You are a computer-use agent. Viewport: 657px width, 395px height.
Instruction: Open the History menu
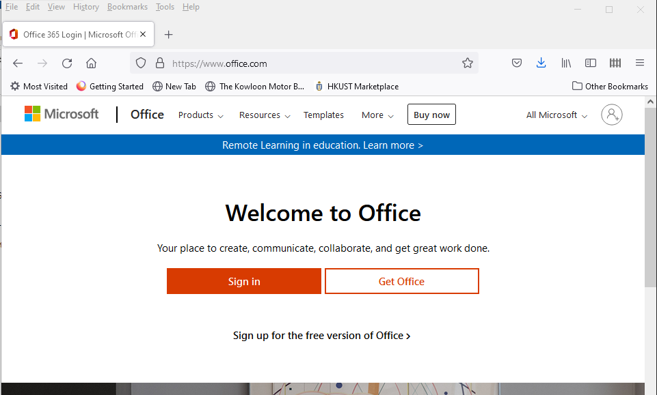(86, 7)
